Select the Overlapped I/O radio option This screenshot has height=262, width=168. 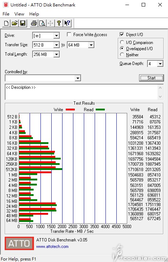pyautogui.click(x=122, y=48)
